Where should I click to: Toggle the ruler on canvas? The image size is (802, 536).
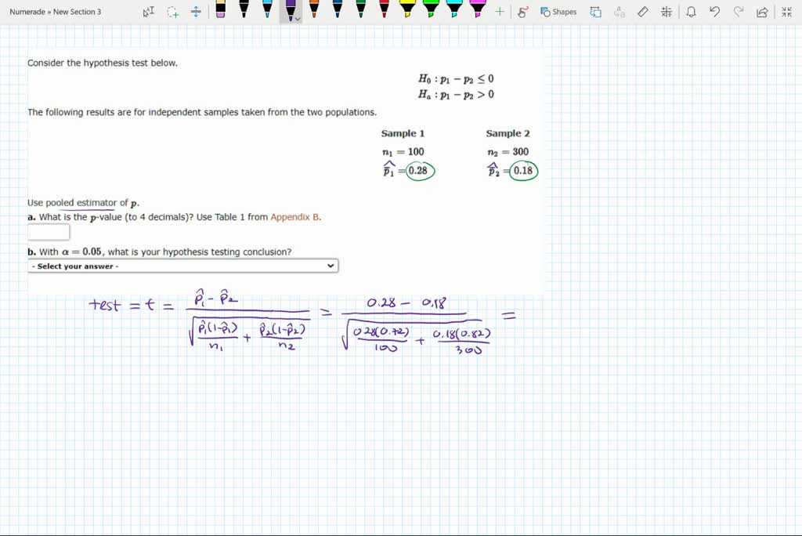[643, 12]
